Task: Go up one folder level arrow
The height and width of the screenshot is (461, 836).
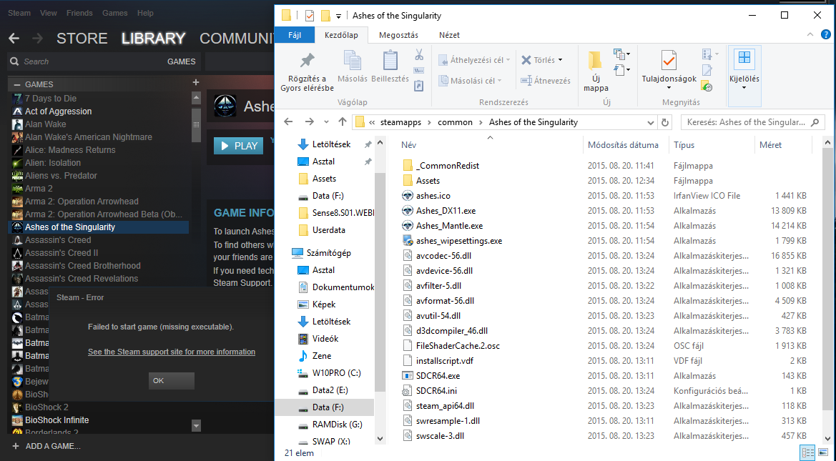Action: tap(343, 122)
